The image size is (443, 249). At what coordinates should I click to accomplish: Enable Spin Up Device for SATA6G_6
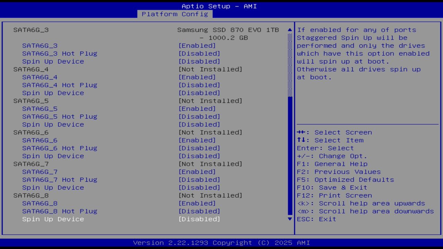pos(53,156)
